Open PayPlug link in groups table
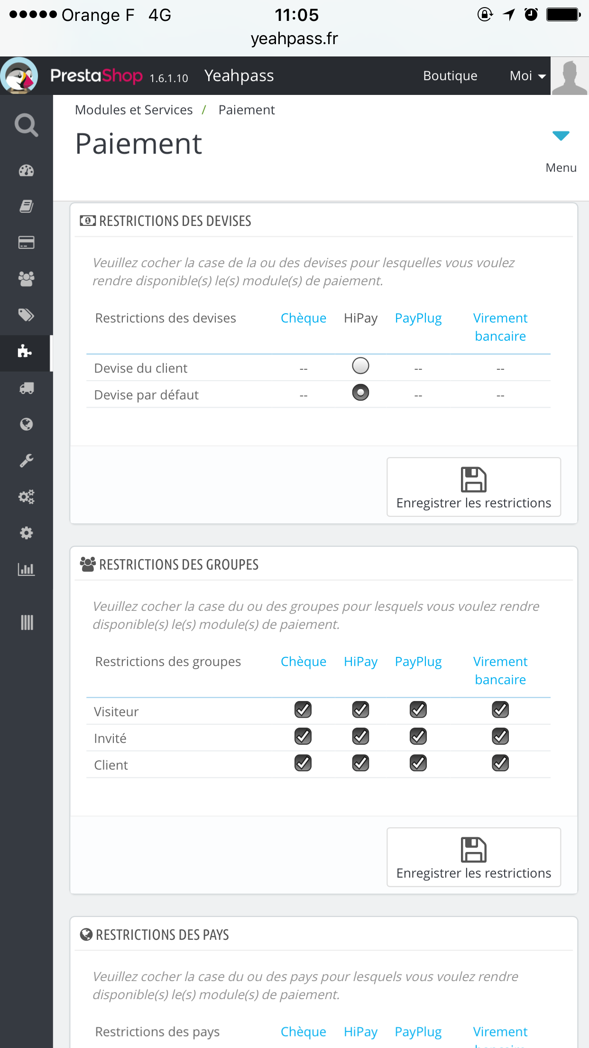Screen dimensions: 589x1048 click(418, 662)
